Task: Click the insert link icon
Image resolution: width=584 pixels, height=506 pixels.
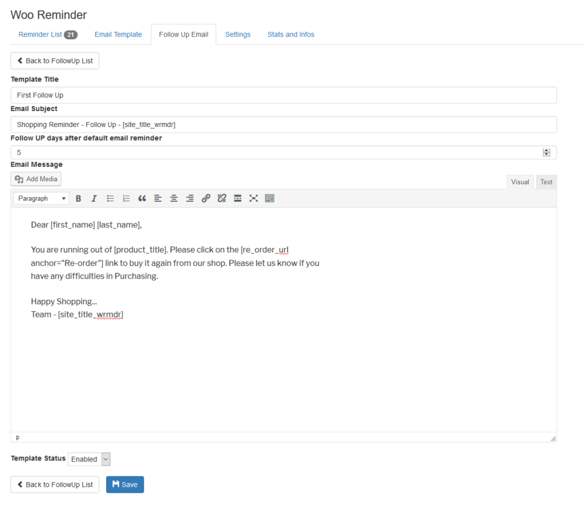Action: click(206, 198)
